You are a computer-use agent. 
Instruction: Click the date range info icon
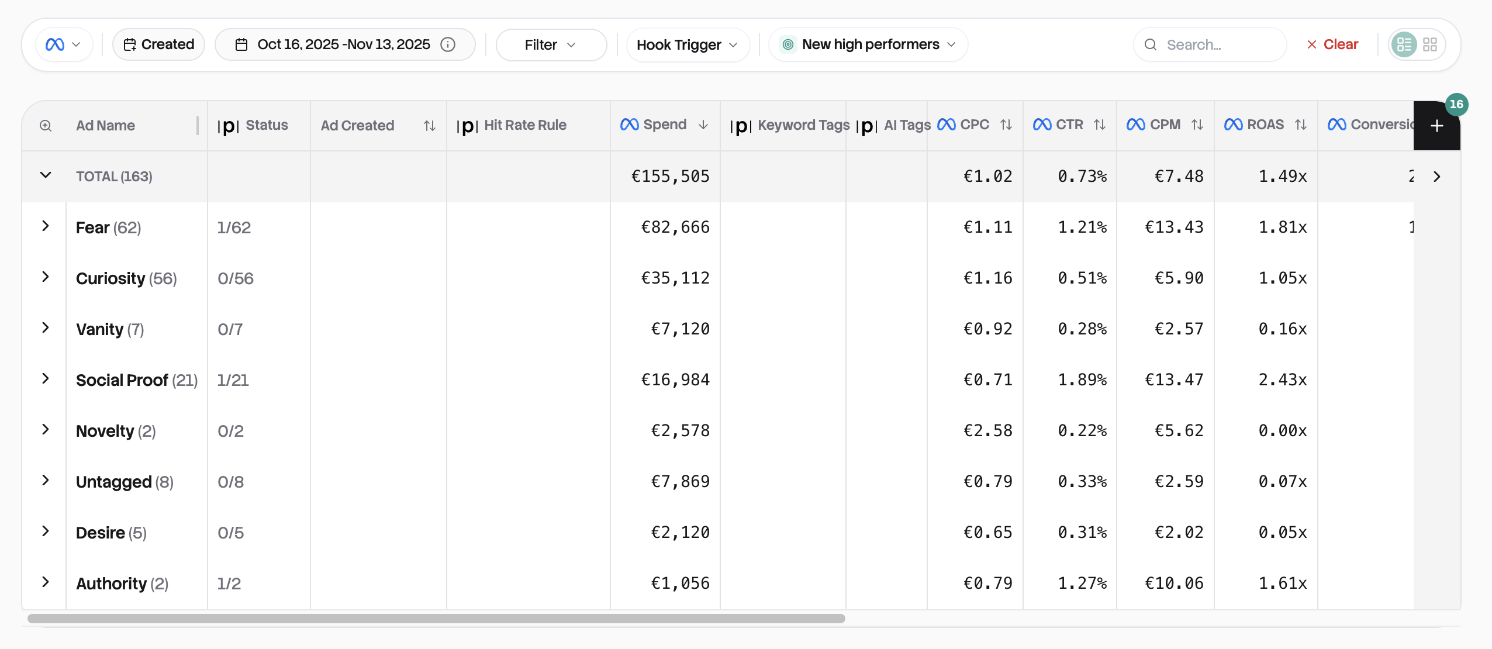point(448,44)
